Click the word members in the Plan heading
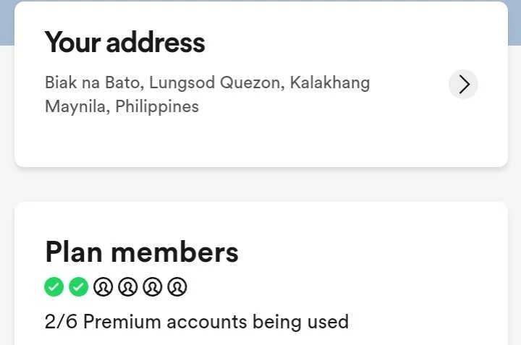The width and height of the screenshot is (521, 345). (x=174, y=252)
